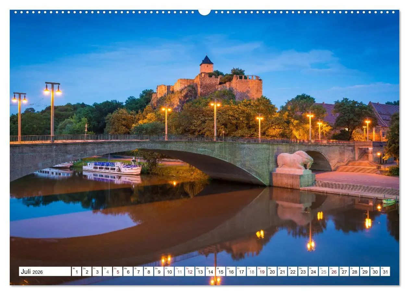Click the stone staircase beside the bridge
Image resolution: width=409 pixels, height=295 pixels.
358,167
